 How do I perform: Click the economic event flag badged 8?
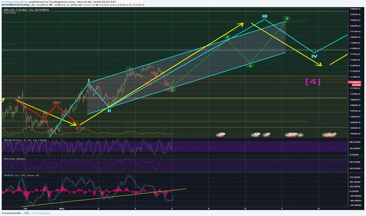266,135
